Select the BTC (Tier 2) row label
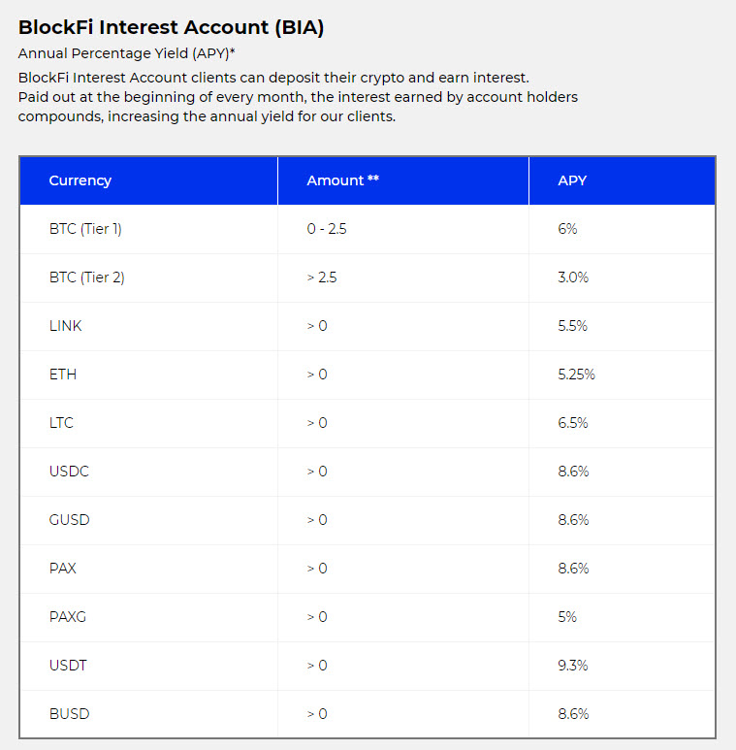Viewport: 736px width, 750px height. pos(86,277)
